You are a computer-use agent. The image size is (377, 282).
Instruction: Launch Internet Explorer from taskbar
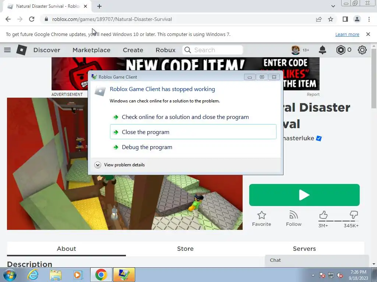[x=33, y=275]
